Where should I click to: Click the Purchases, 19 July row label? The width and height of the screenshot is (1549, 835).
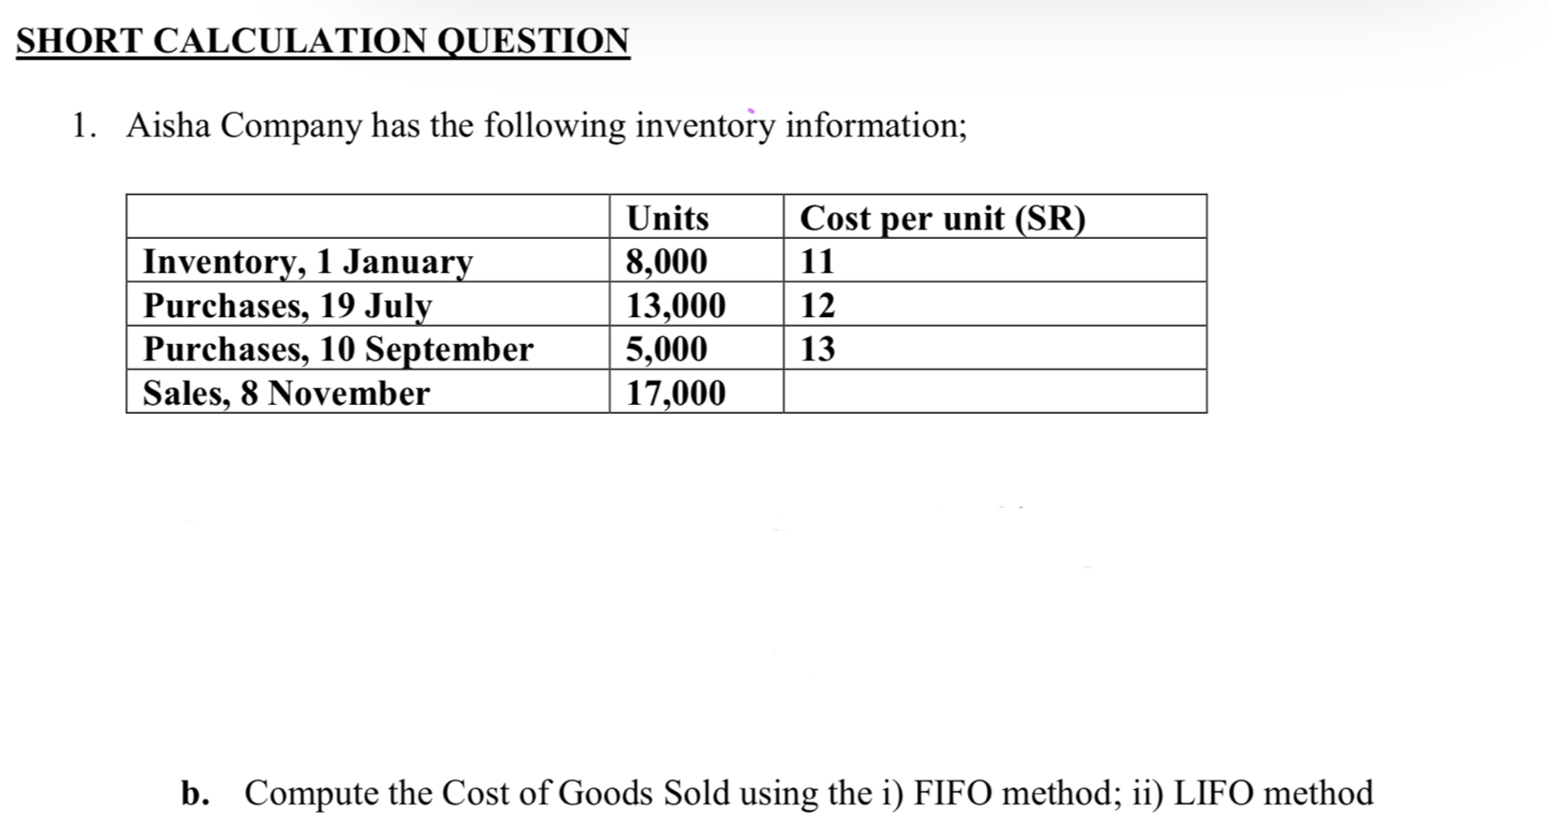tap(287, 305)
